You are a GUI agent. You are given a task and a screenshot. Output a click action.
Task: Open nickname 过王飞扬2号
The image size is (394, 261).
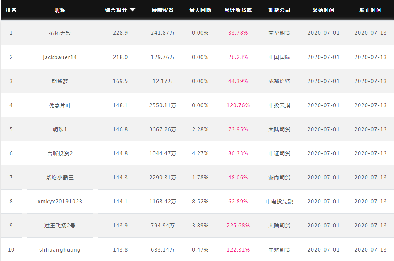tap(60, 226)
